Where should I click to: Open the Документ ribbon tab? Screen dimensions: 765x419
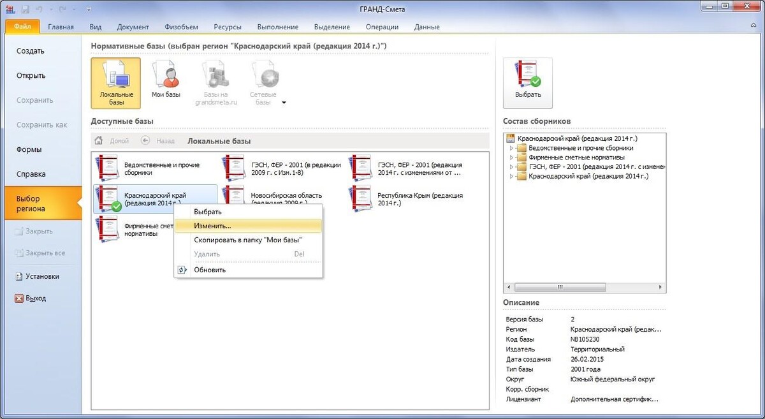pyautogui.click(x=133, y=27)
